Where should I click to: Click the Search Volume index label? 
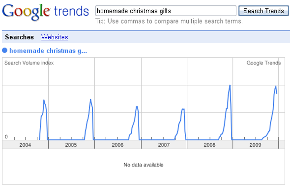tap(29, 63)
